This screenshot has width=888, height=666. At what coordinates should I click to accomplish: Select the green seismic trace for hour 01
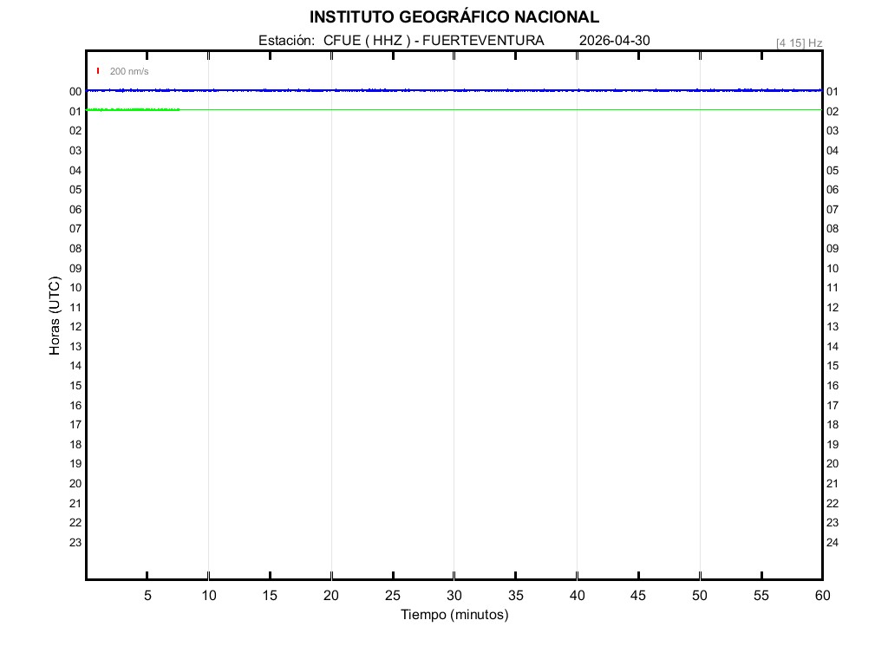pyautogui.click(x=503, y=110)
